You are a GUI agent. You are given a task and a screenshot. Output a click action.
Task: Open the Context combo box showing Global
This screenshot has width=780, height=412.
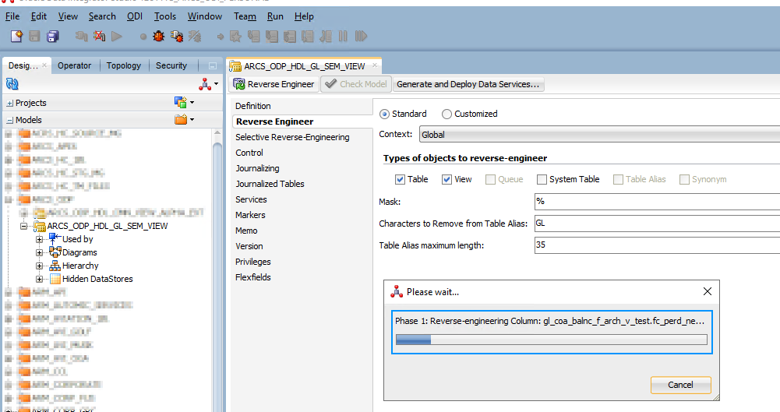599,135
